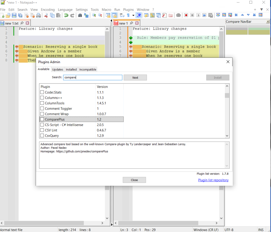
Task: Toggle Show All Characters pilcrow icon
Action: [x=128, y=15]
